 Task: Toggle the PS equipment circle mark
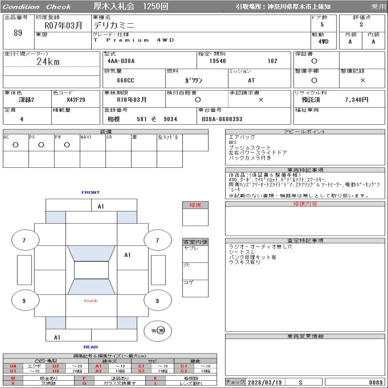click(x=41, y=145)
